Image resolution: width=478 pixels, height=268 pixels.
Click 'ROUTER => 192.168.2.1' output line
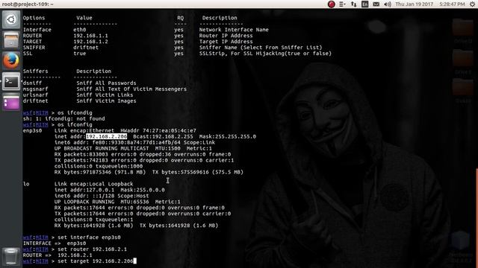(x=58, y=255)
